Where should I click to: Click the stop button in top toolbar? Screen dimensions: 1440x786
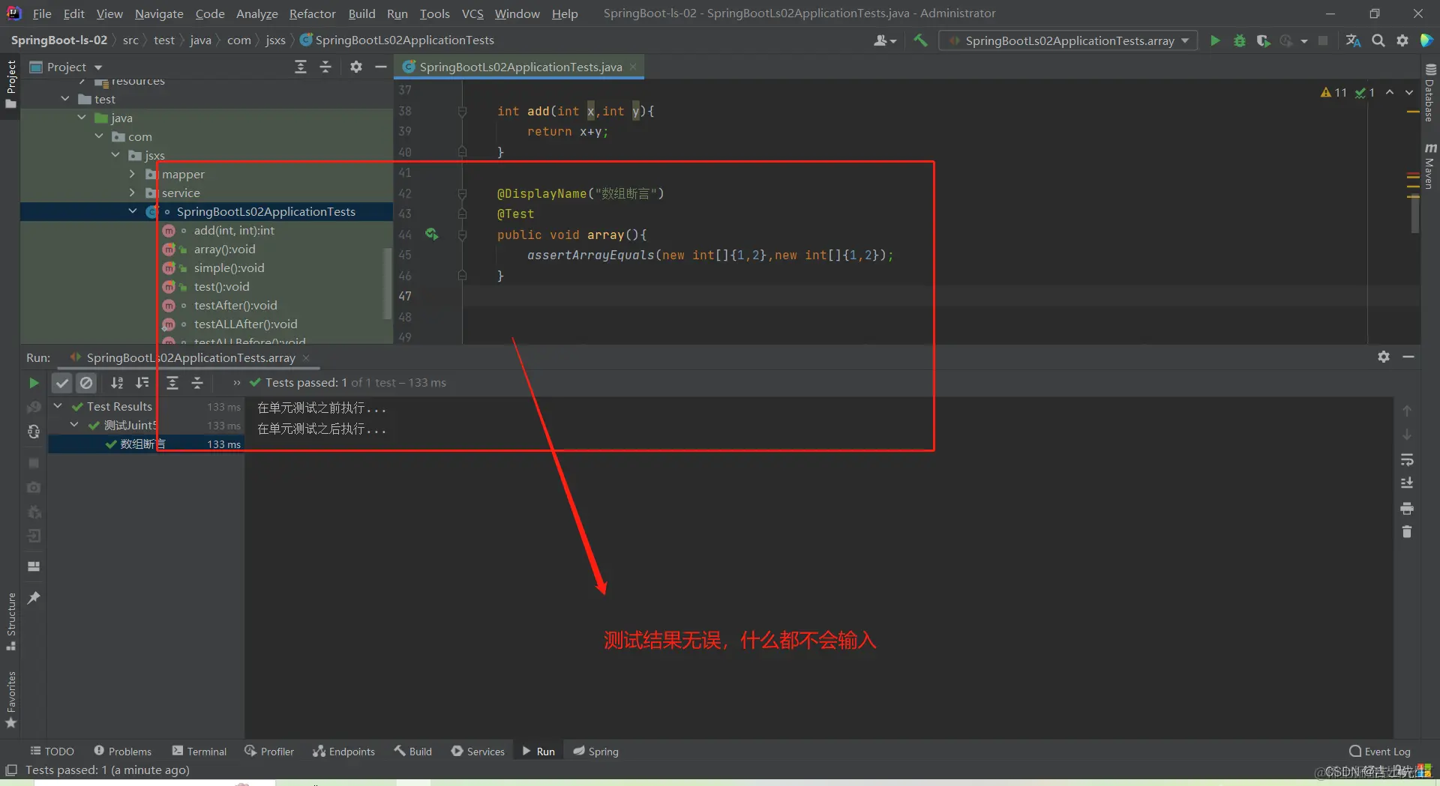pos(1323,40)
